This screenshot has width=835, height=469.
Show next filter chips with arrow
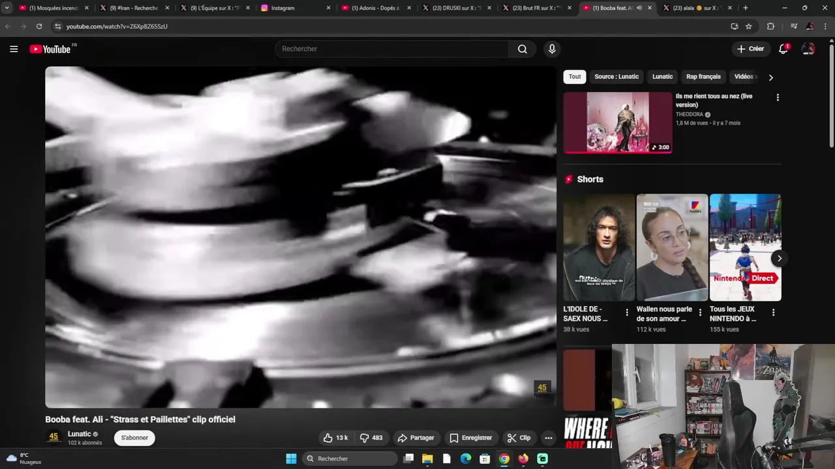pyautogui.click(x=770, y=78)
